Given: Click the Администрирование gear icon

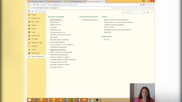Looking at the screenshot, I should pos(29,57).
